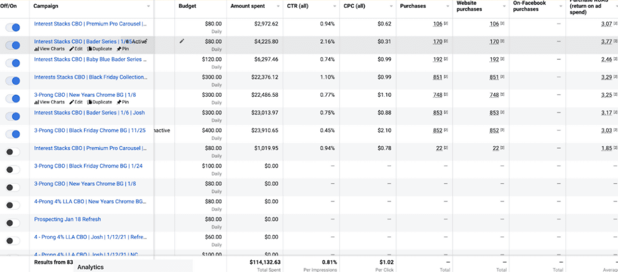
Task: Pin the $300 New Years Chrome BG campaign
Action: (122, 102)
